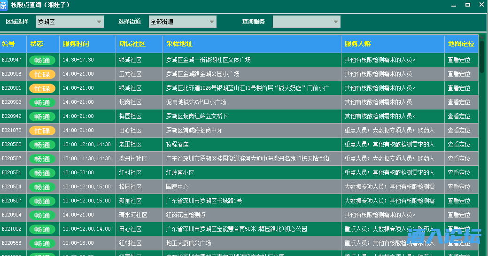Open the empty 查询服务 dropdown
Image resolution: width=488 pixels, height=256 pixels.
[x=306, y=22]
